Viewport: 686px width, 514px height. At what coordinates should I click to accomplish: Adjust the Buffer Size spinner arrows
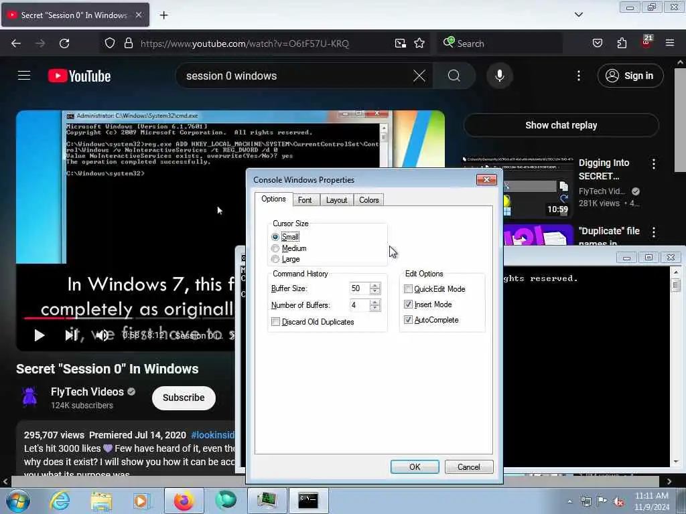point(375,288)
